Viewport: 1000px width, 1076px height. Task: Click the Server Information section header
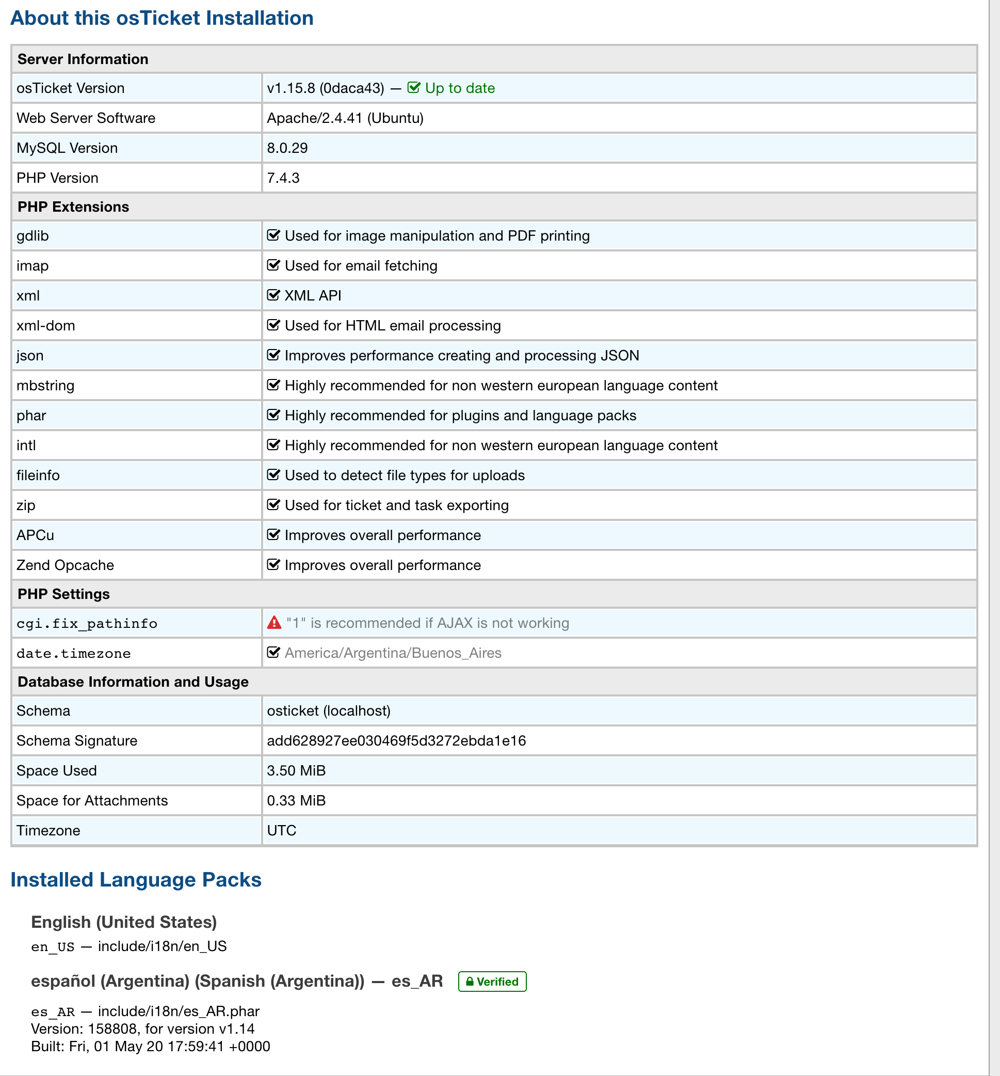pos(83,59)
